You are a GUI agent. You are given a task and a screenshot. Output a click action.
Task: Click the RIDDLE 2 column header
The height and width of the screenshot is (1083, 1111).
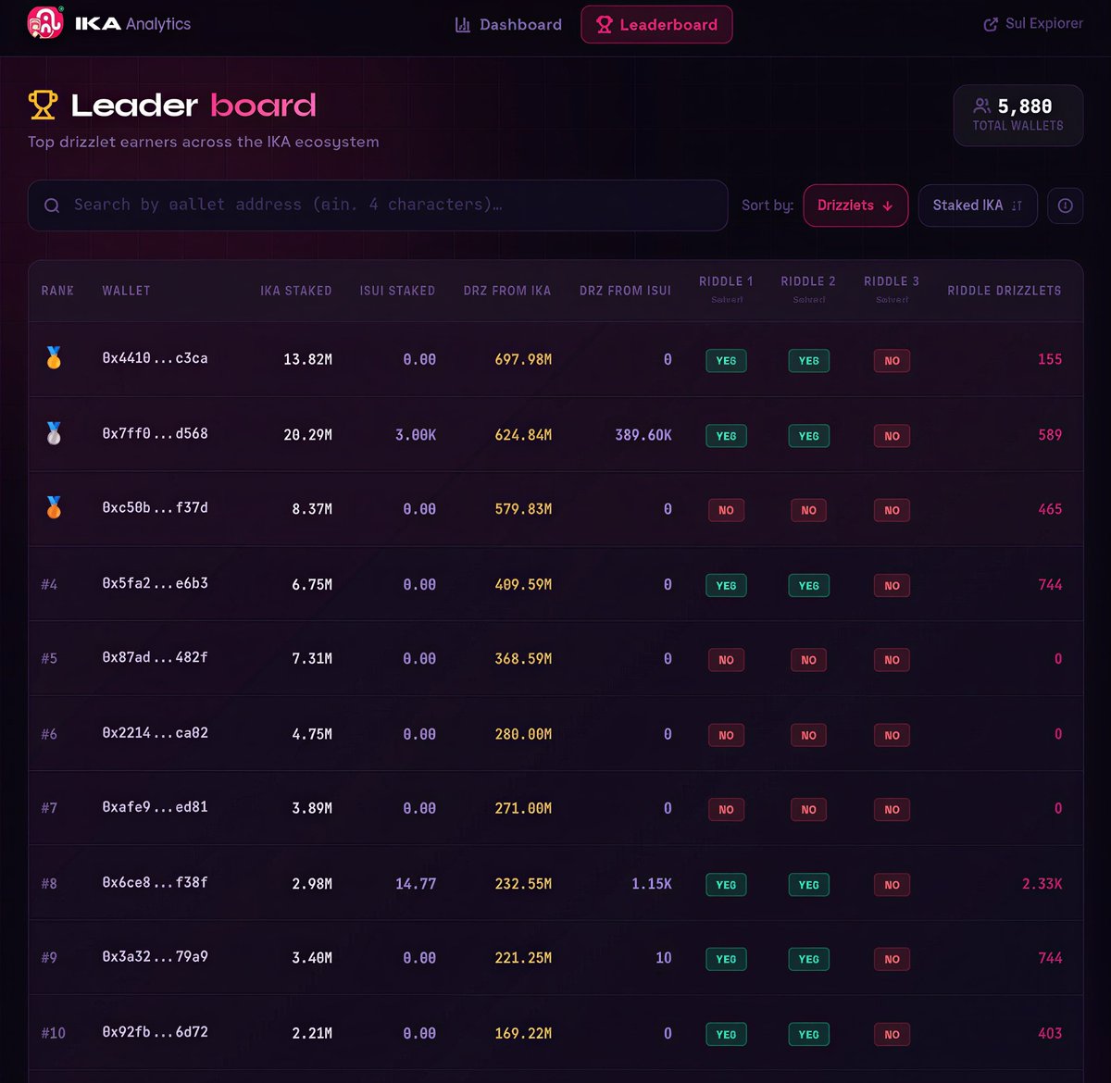click(808, 281)
